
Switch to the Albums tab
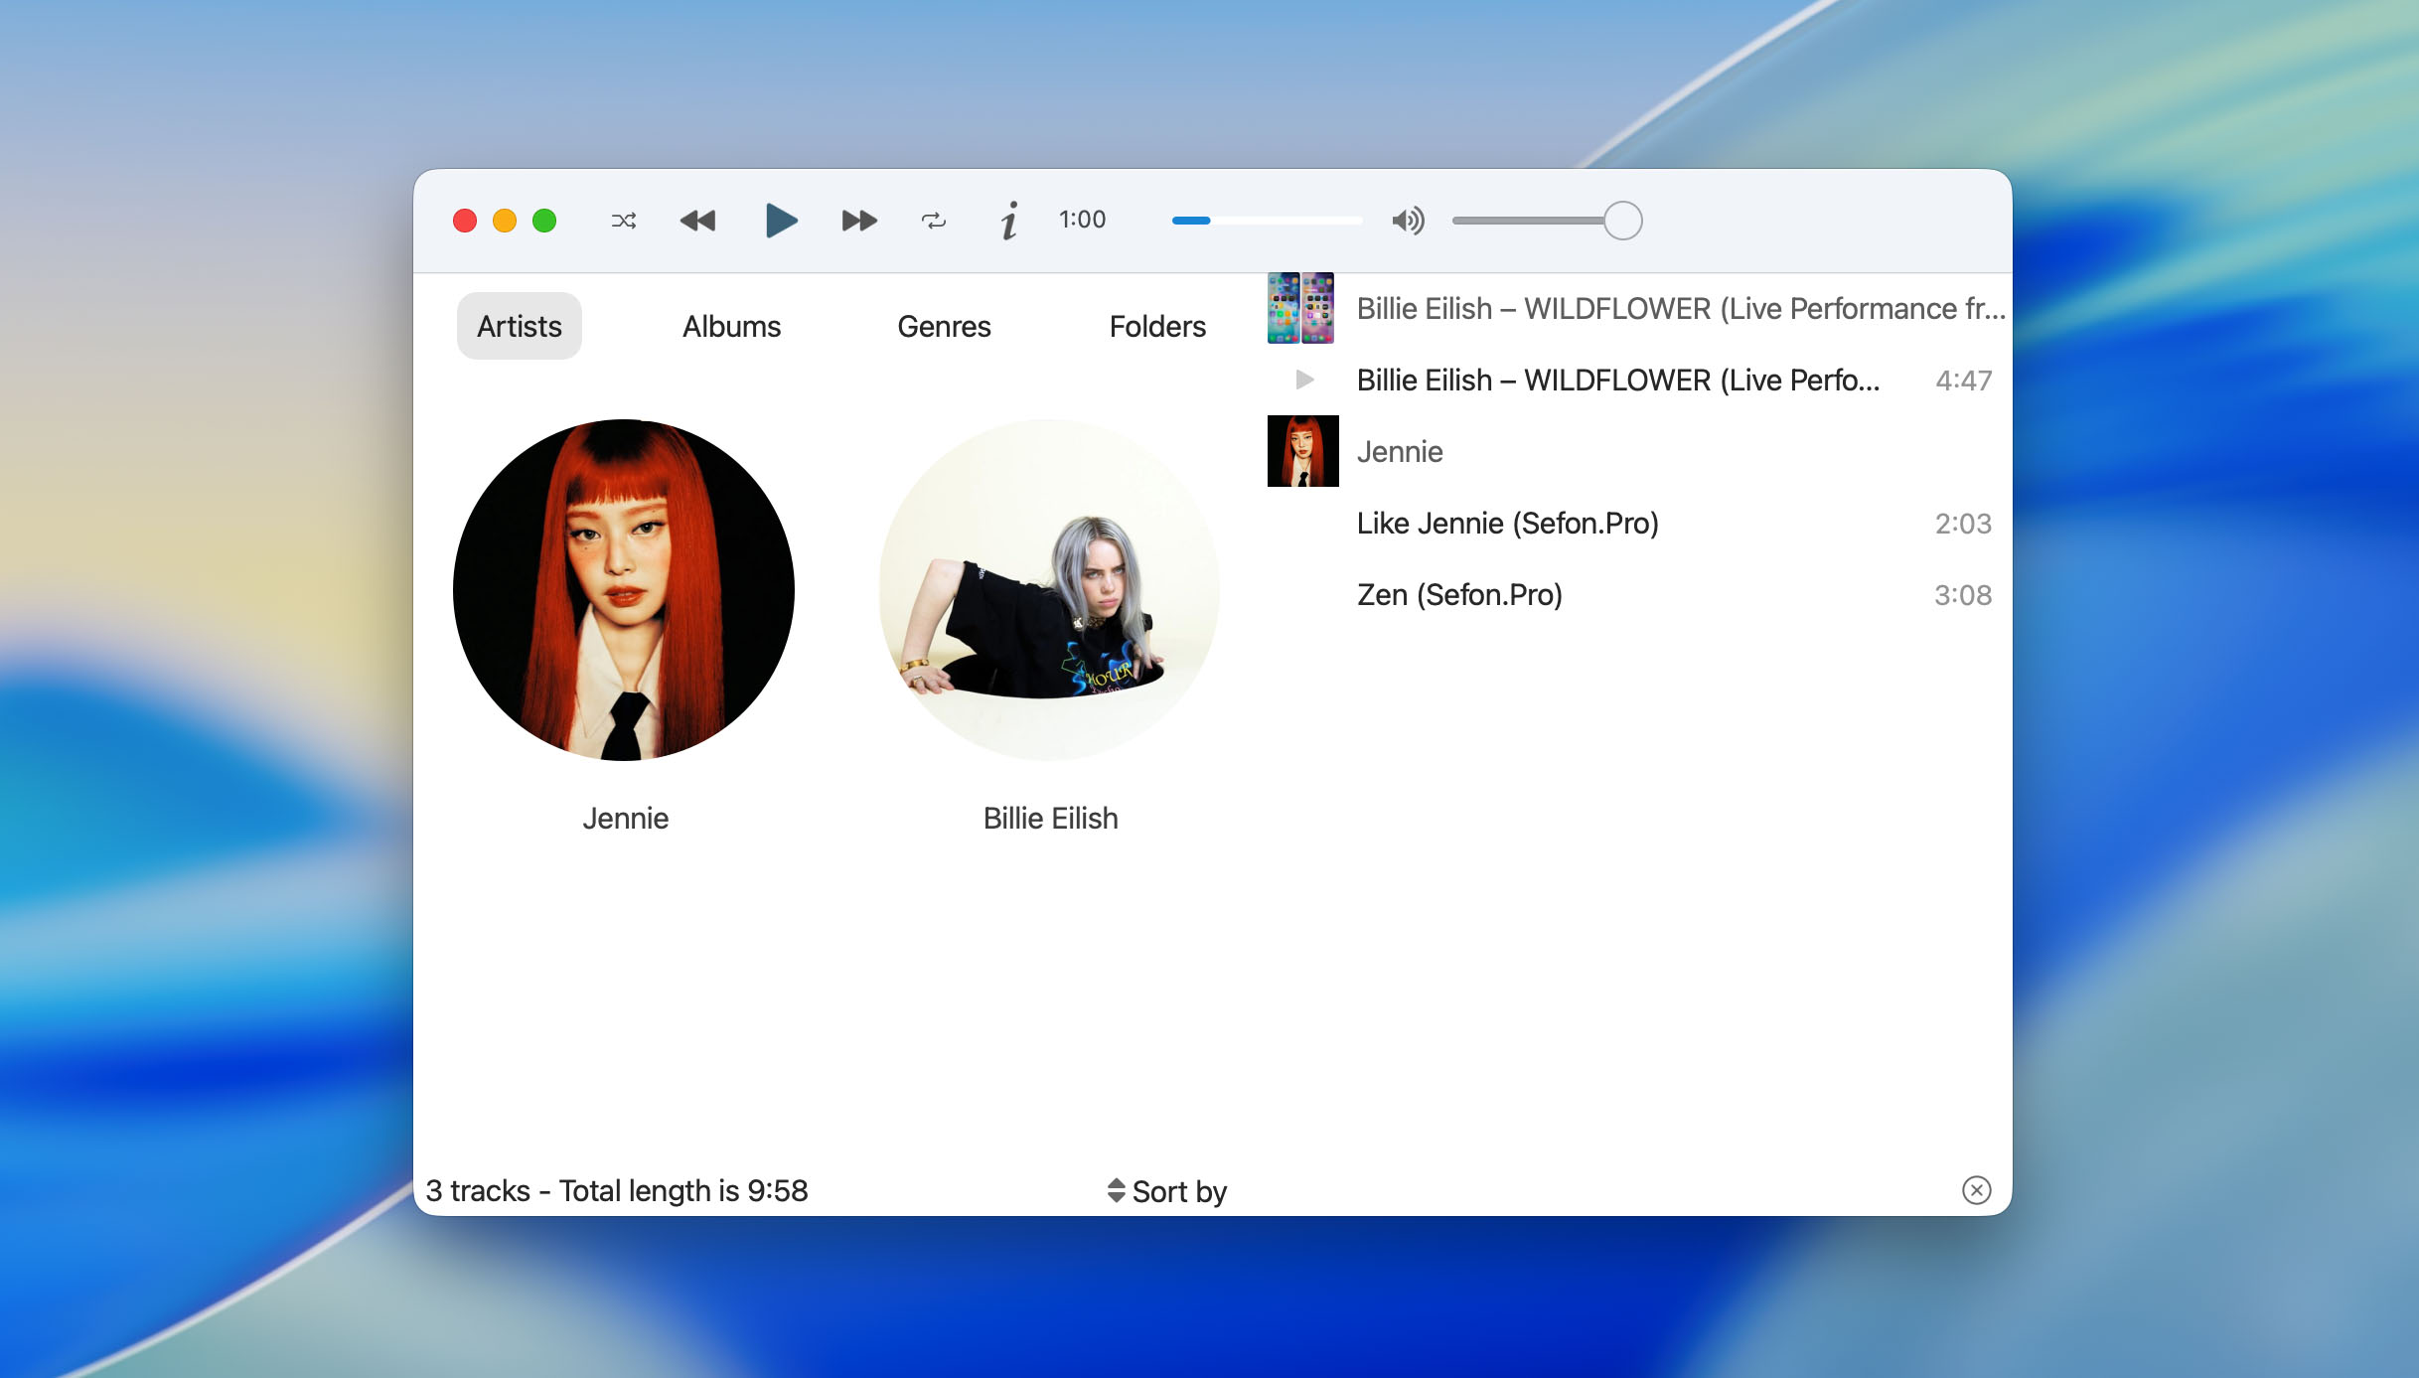[731, 326]
